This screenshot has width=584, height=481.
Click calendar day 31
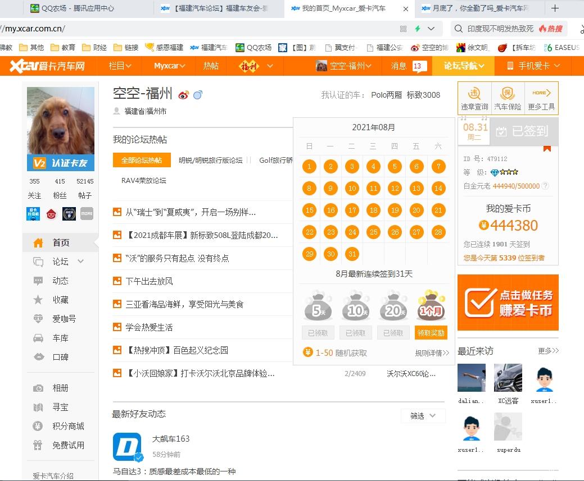click(x=352, y=254)
